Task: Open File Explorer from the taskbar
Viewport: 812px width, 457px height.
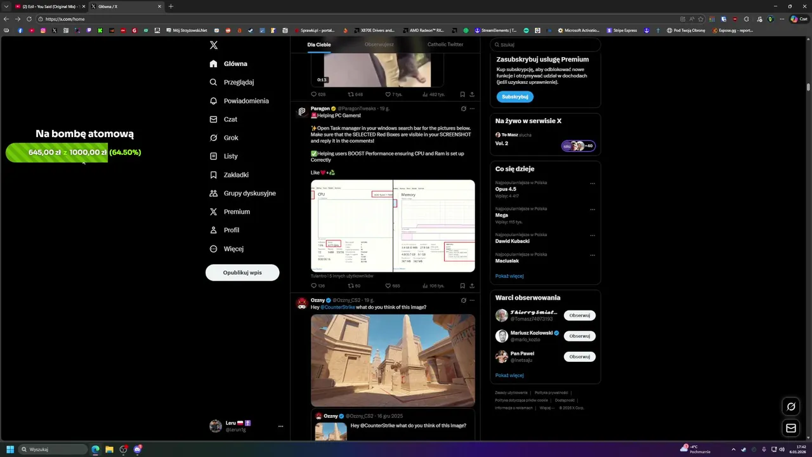Action: point(109,449)
